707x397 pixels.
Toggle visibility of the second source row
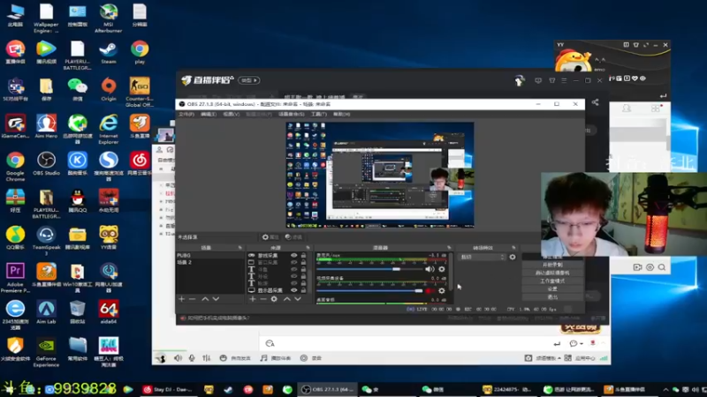[x=294, y=262]
